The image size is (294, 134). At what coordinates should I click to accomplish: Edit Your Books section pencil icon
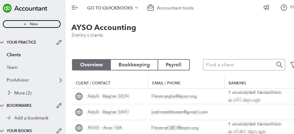coord(59,131)
